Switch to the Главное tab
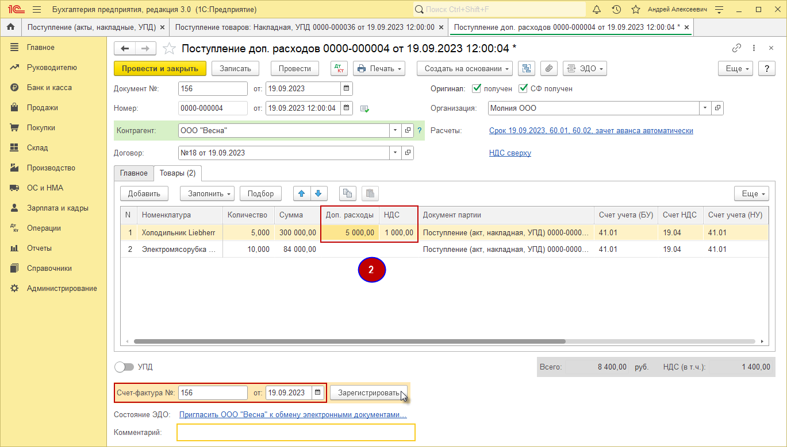 point(134,173)
